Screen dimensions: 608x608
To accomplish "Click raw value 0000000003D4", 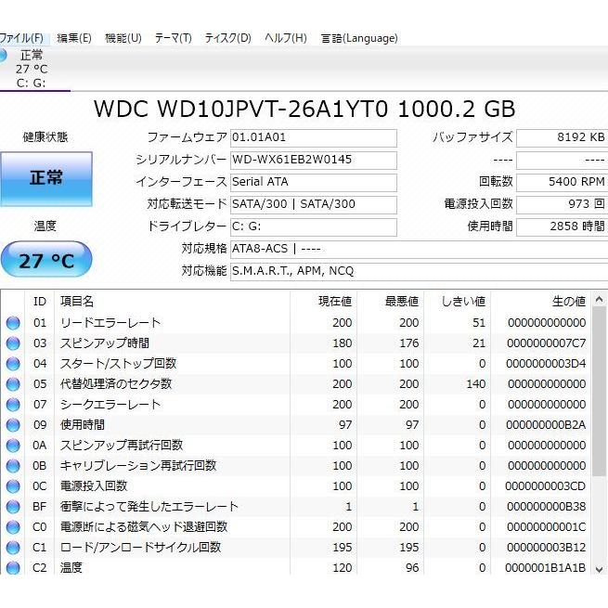I will 546,364.
